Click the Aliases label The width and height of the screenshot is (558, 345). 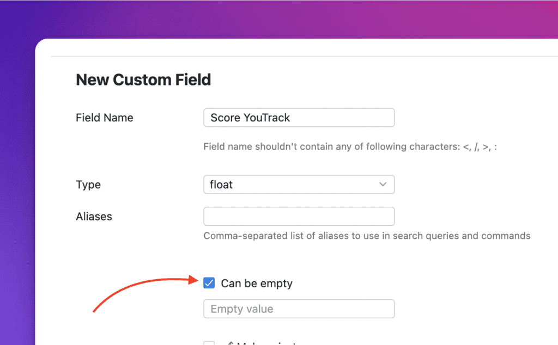click(94, 217)
